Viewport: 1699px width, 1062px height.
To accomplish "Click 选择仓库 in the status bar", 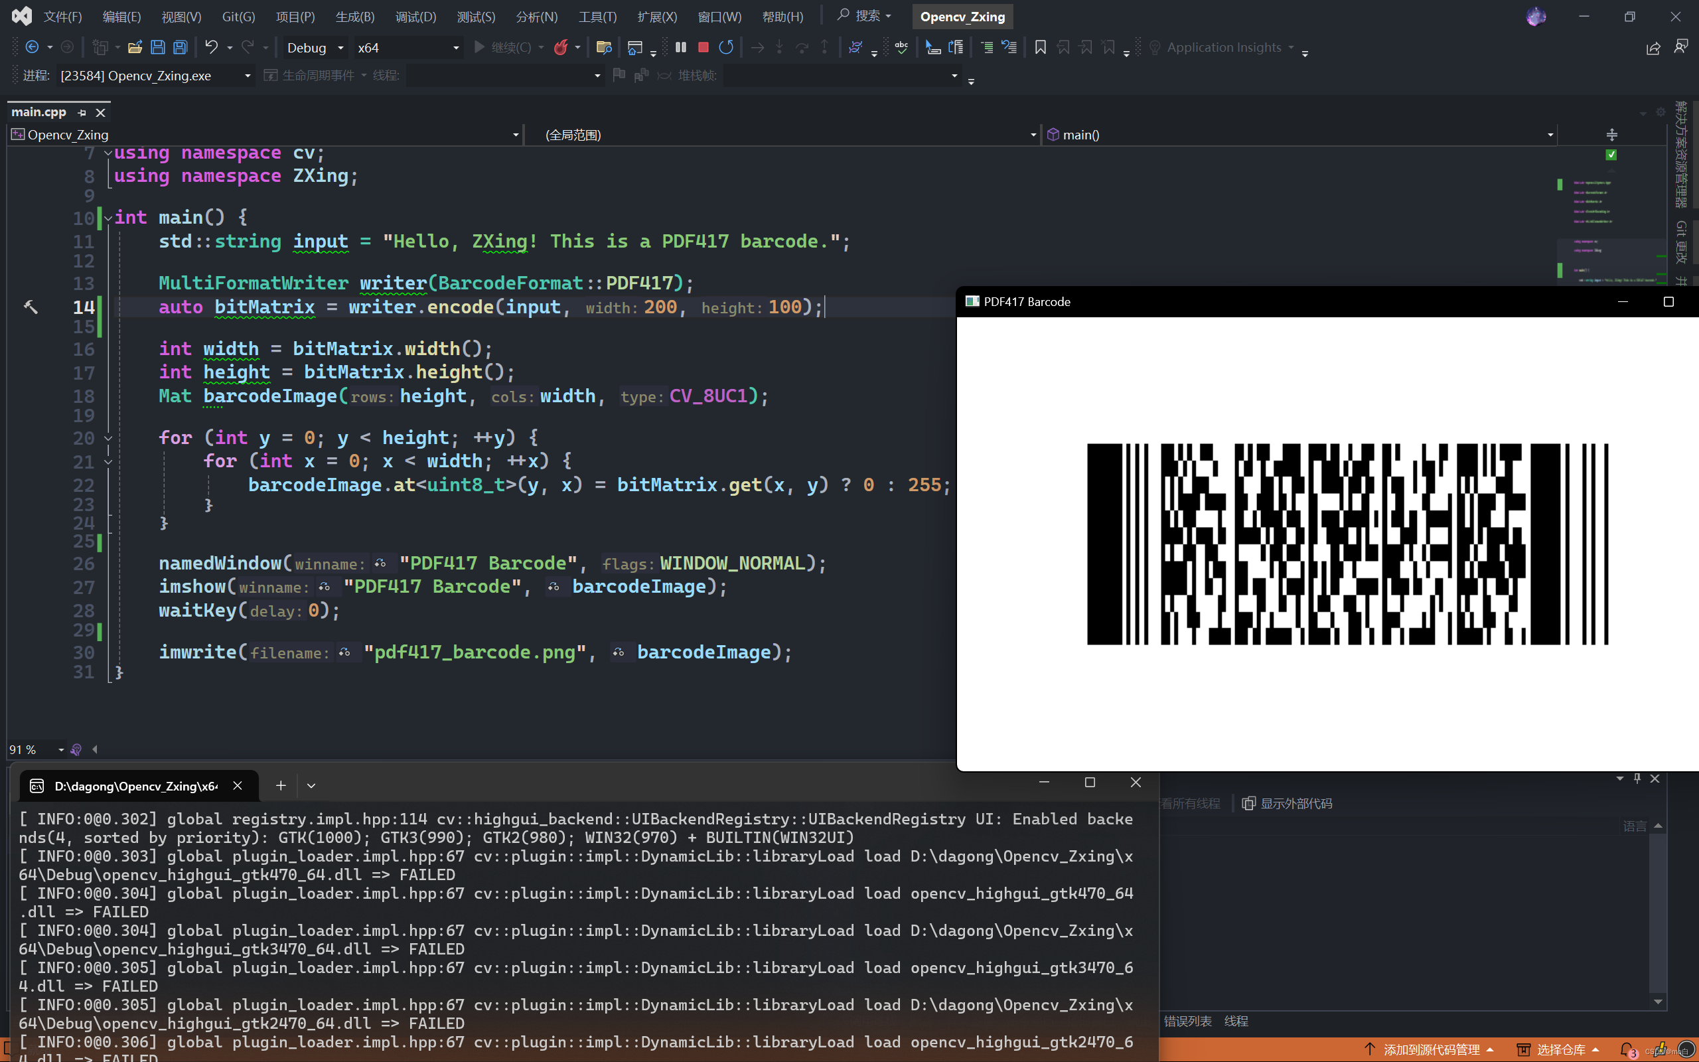I will (x=1558, y=1049).
